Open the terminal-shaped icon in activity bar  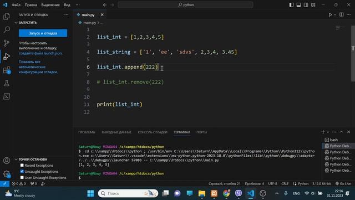coord(7,97)
